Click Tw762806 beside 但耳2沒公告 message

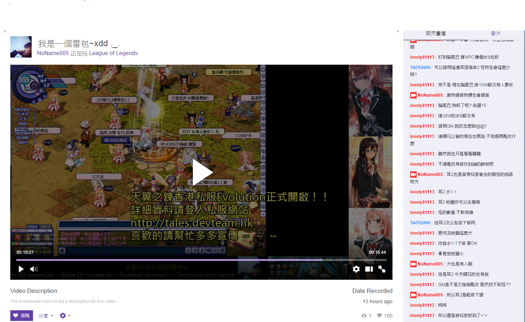420,223
